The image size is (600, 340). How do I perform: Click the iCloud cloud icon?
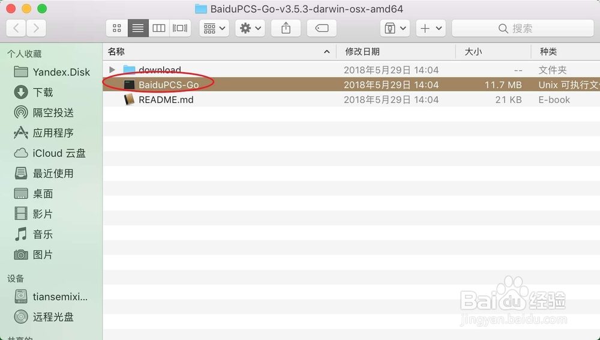tap(20, 153)
